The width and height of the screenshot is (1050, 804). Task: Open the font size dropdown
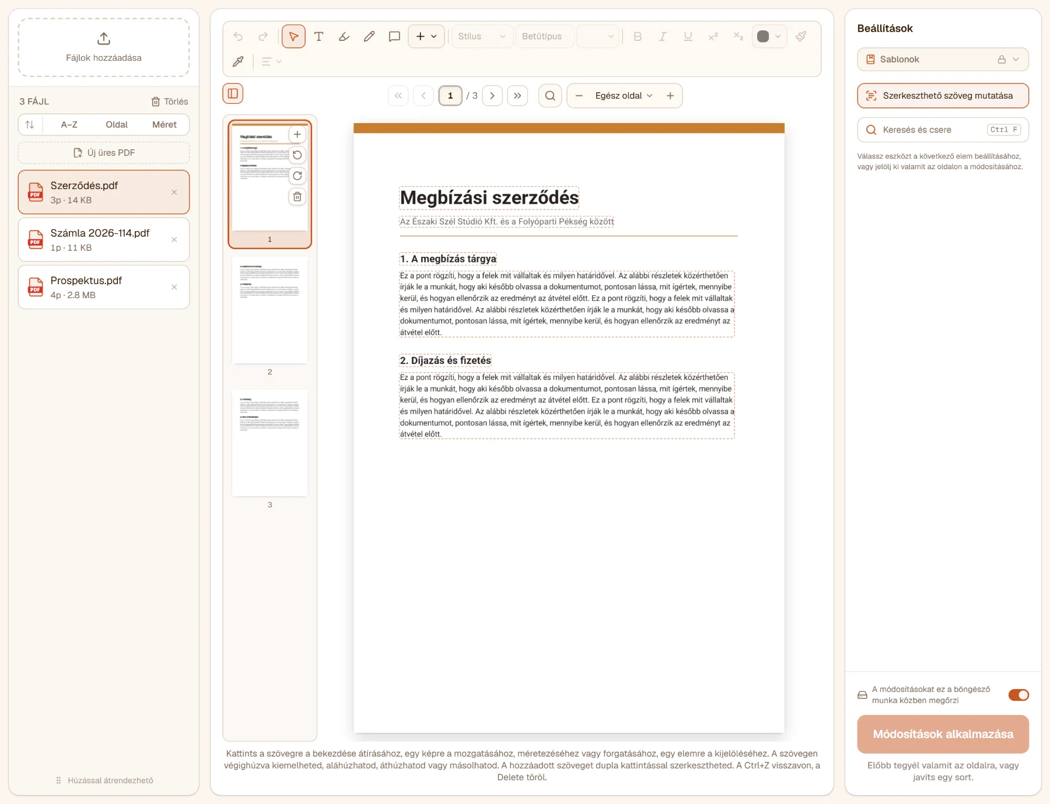(x=597, y=36)
